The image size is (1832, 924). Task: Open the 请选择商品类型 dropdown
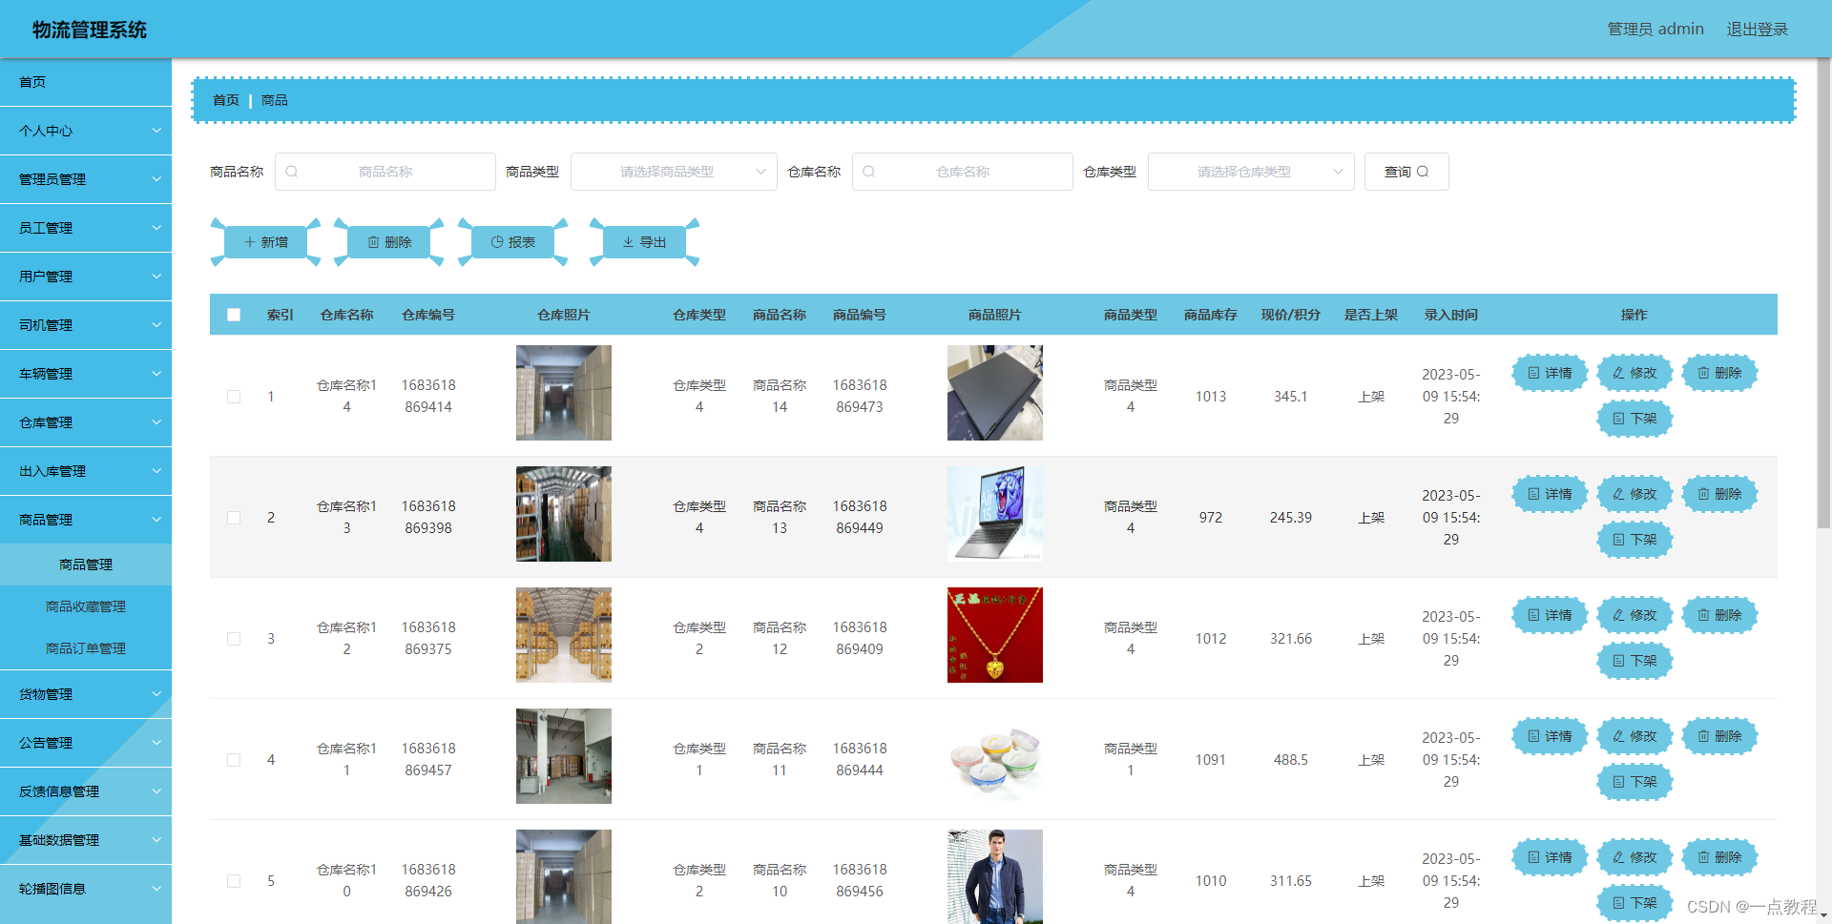(x=674, y=171)
